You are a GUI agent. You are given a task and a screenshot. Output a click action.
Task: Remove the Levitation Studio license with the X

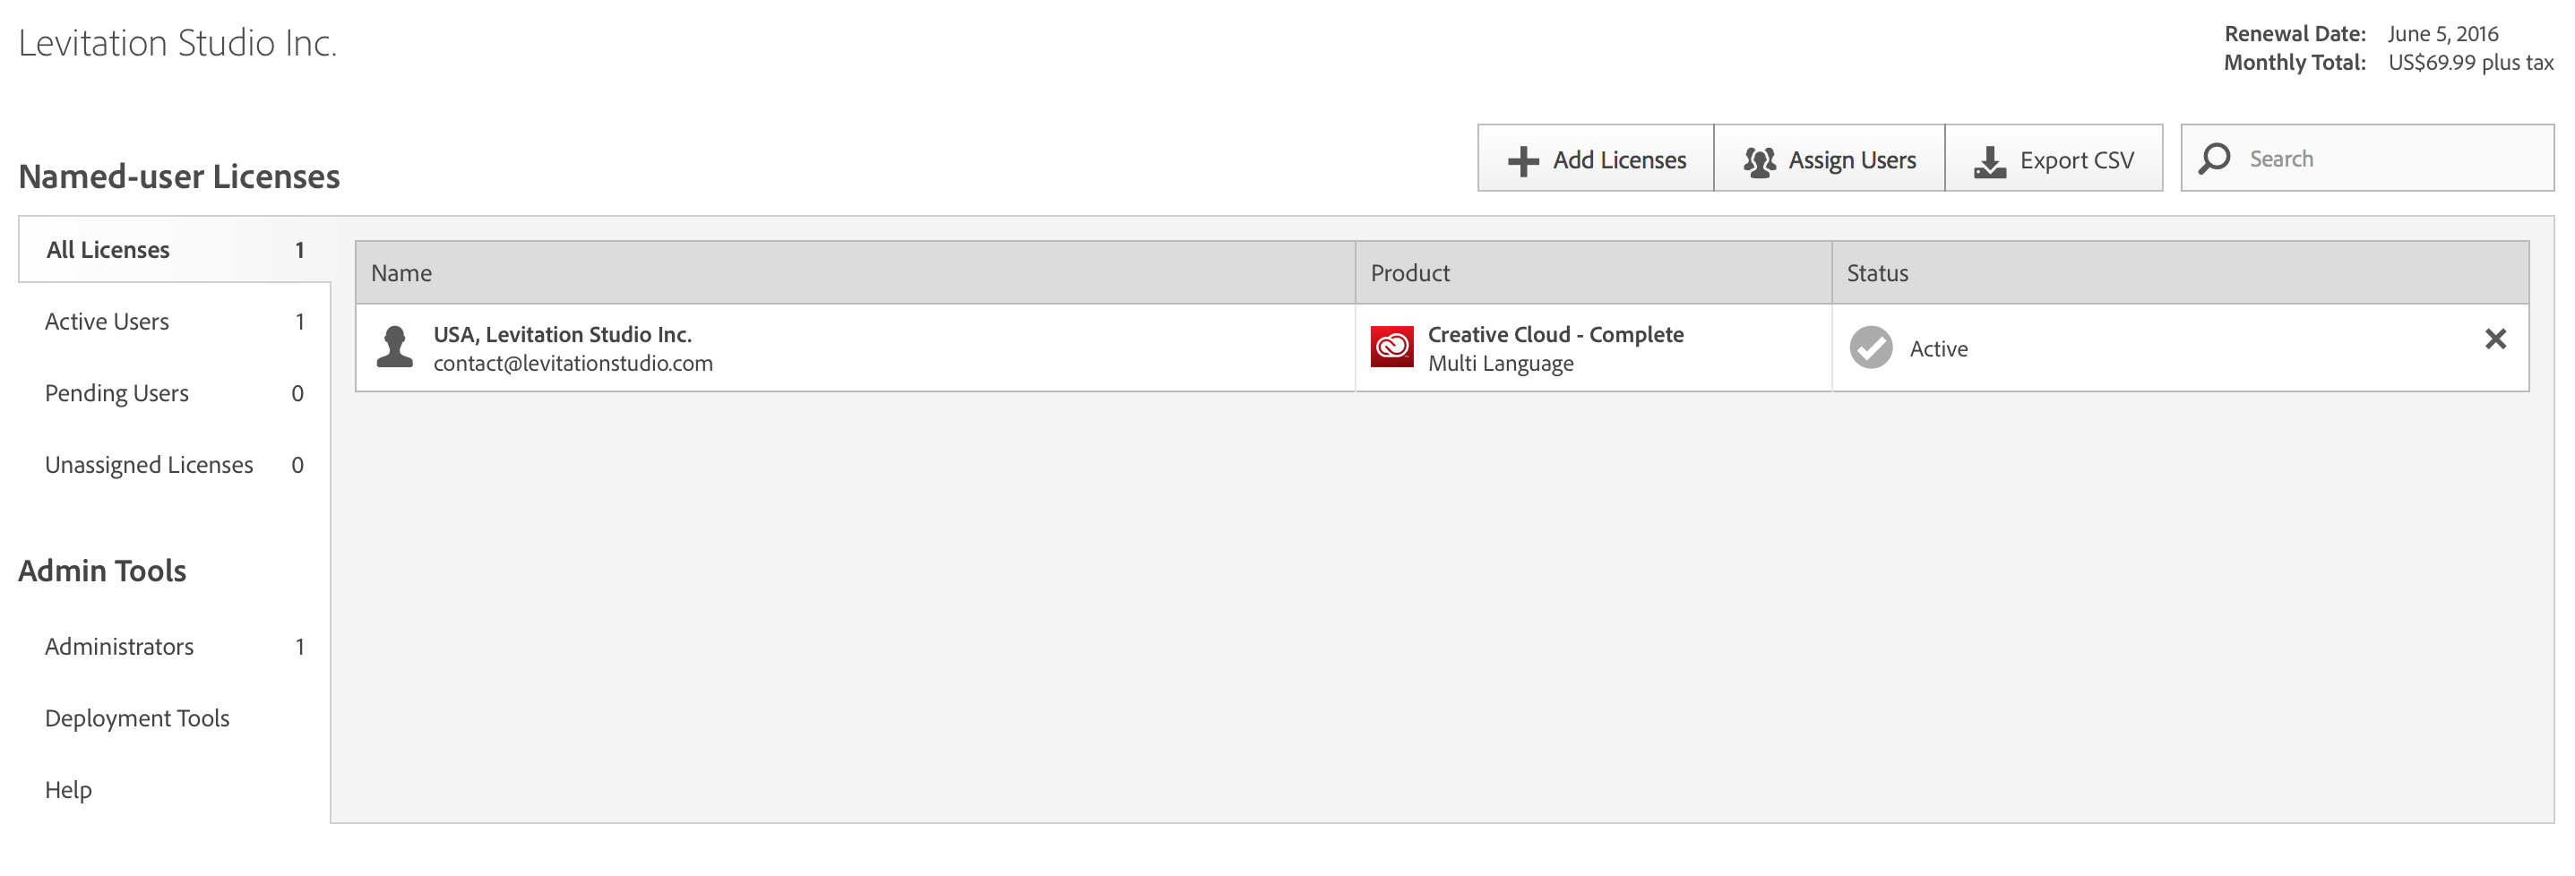pyautogui.click(x=2495, y=339)
